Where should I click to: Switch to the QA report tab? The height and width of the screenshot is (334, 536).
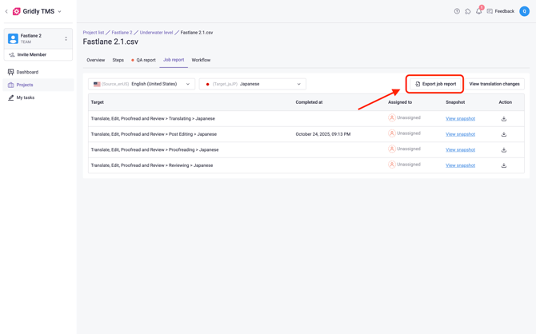point(145,60)
